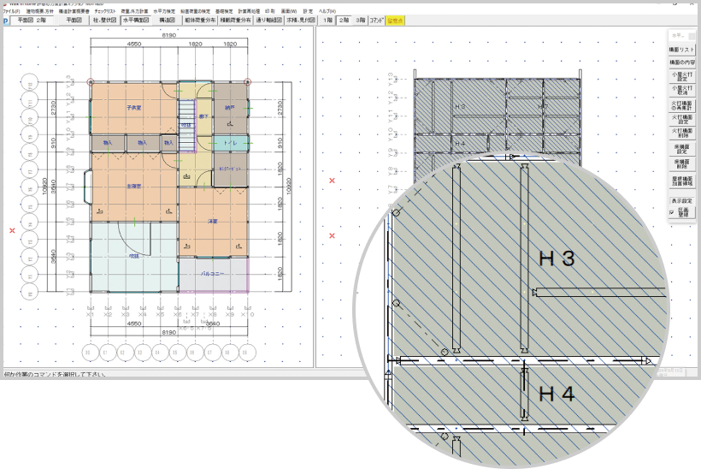The width and height of the screenshot is (701, 469).
Task: Click the 子供室 room label
Action: click(x=134, y=108)
